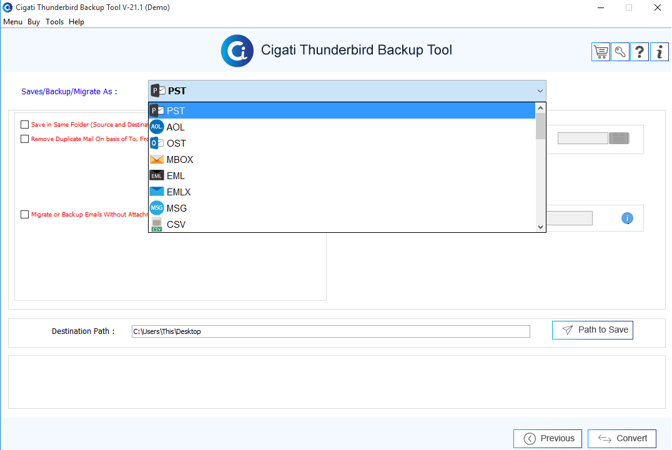This screenshot has width=672, height=450.
Task: Click the dropdown list scrollbar thumb
Action: [x=540, y=126]
